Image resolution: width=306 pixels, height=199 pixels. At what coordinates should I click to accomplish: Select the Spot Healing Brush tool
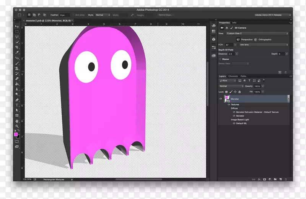point(17,58)
